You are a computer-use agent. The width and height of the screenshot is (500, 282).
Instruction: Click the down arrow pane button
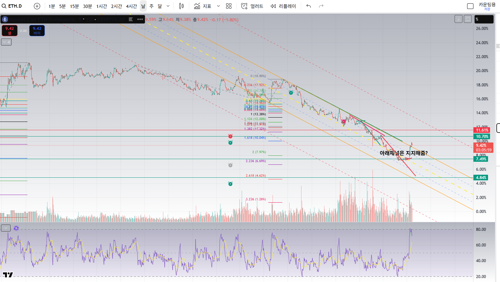click(458, 19)
